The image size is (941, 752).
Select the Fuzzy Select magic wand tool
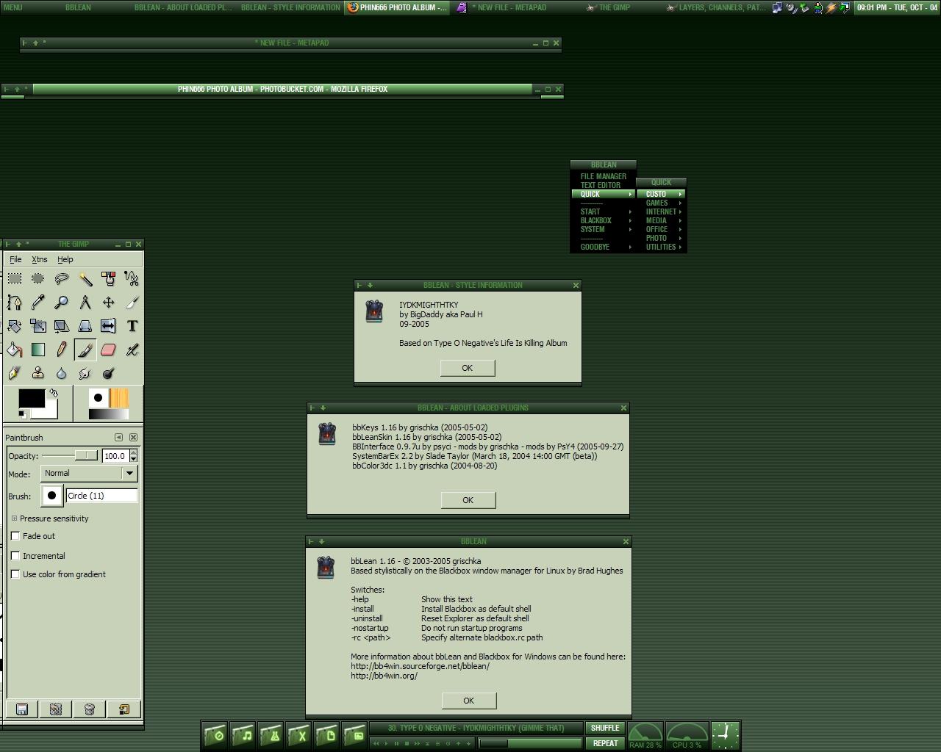pyautogui.click(x=85, y=278)
